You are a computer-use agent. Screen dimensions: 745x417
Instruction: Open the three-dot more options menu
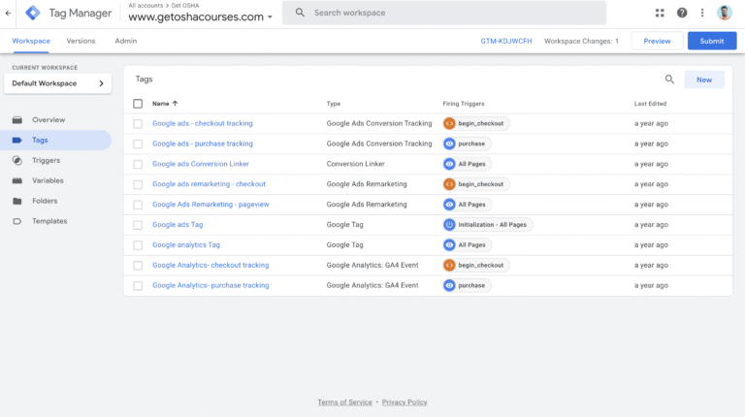click(x=702, y=13)
